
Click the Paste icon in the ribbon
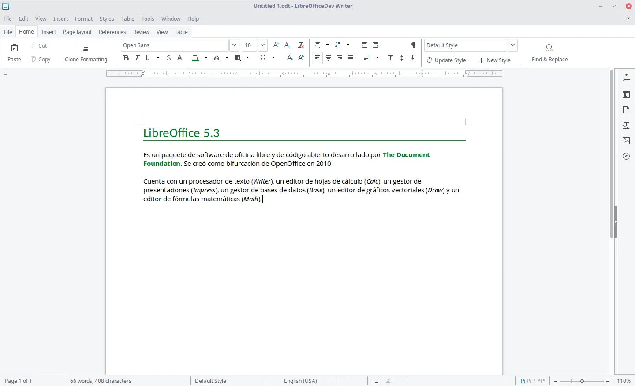14,48
